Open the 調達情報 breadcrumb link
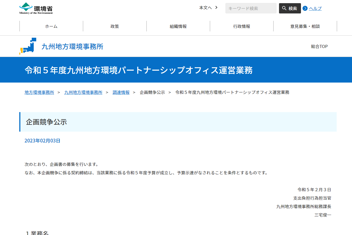The image size is (352, 235). pos(121,92)
